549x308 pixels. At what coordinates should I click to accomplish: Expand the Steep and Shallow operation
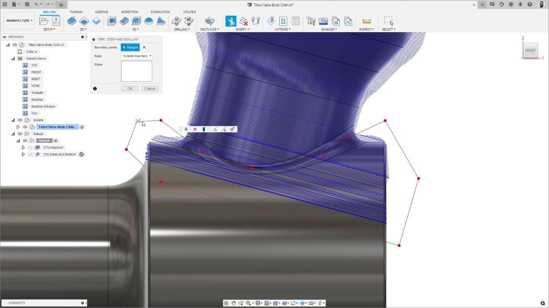tap(23, 154)
